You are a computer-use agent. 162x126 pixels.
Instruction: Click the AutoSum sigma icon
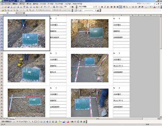(x=57, y=7)
